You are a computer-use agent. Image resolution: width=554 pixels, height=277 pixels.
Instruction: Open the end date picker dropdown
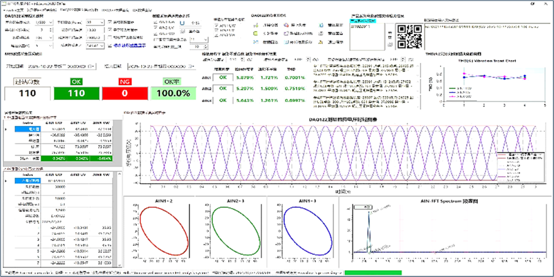click(192, 66)
